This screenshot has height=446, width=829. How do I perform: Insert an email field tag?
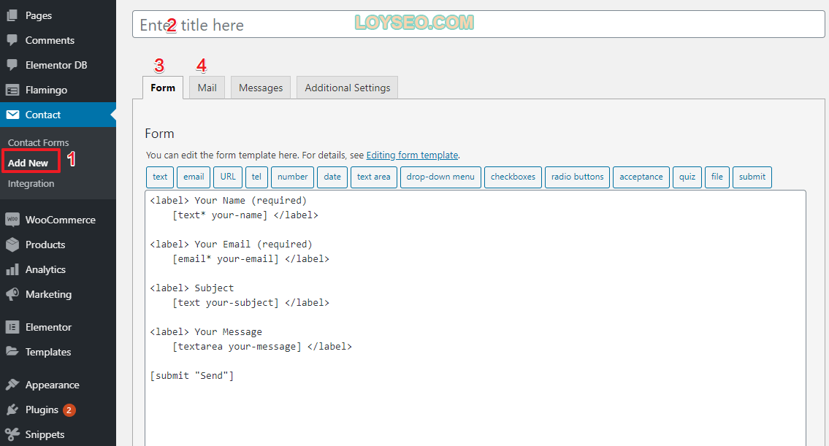(194, 177)
